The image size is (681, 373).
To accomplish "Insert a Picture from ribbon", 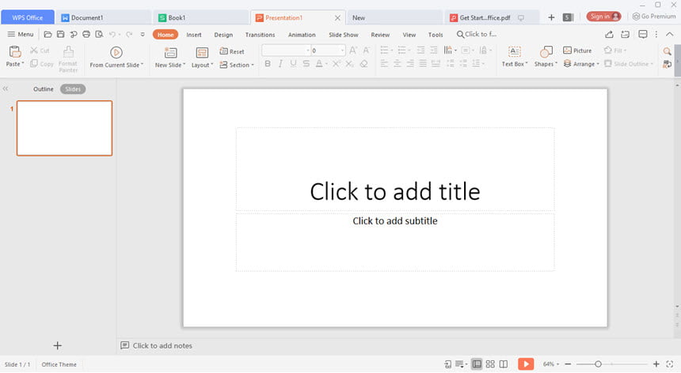I will [x=577, y=51].
